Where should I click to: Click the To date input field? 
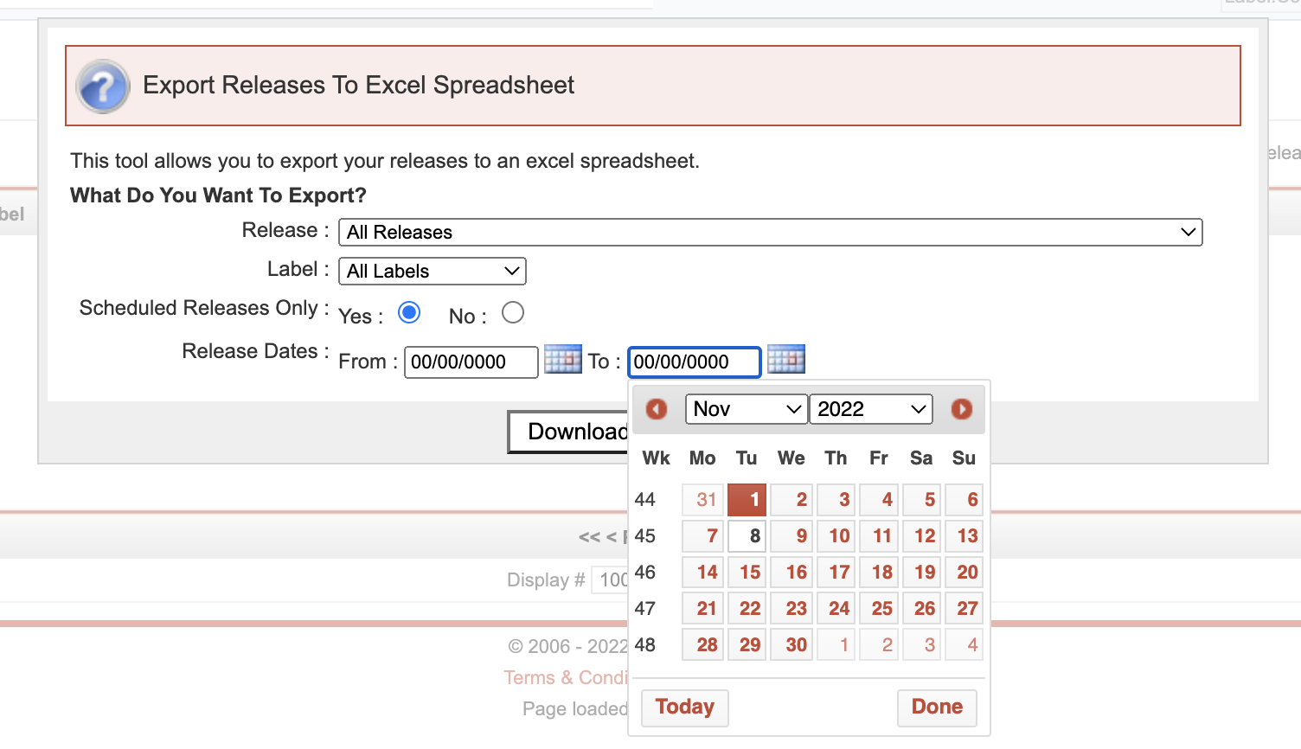coord(694,362)
